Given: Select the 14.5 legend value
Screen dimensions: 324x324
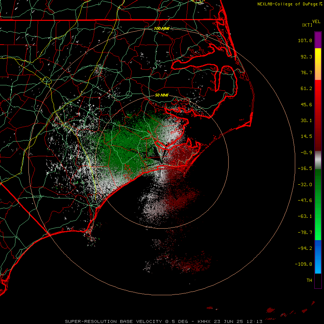Looking at the screenshot, I should coord(306,136).
